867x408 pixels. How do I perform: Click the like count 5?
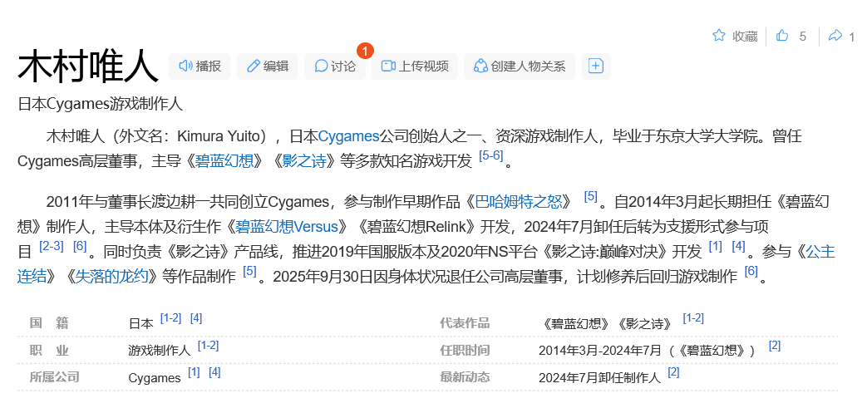pyautogui.click(x=803, y=37)
